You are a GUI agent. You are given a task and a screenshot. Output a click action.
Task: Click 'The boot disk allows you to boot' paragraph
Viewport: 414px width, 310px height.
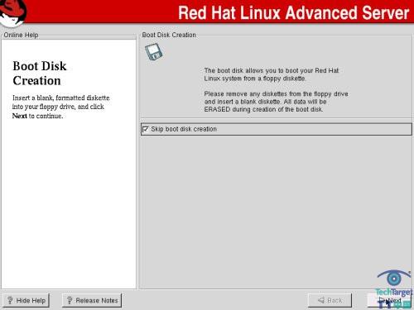(272, 74)
